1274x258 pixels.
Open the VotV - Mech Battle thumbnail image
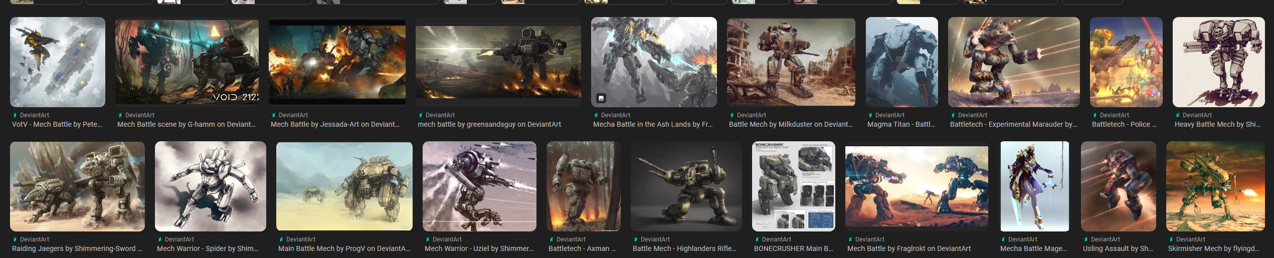[x=58, y=62]
